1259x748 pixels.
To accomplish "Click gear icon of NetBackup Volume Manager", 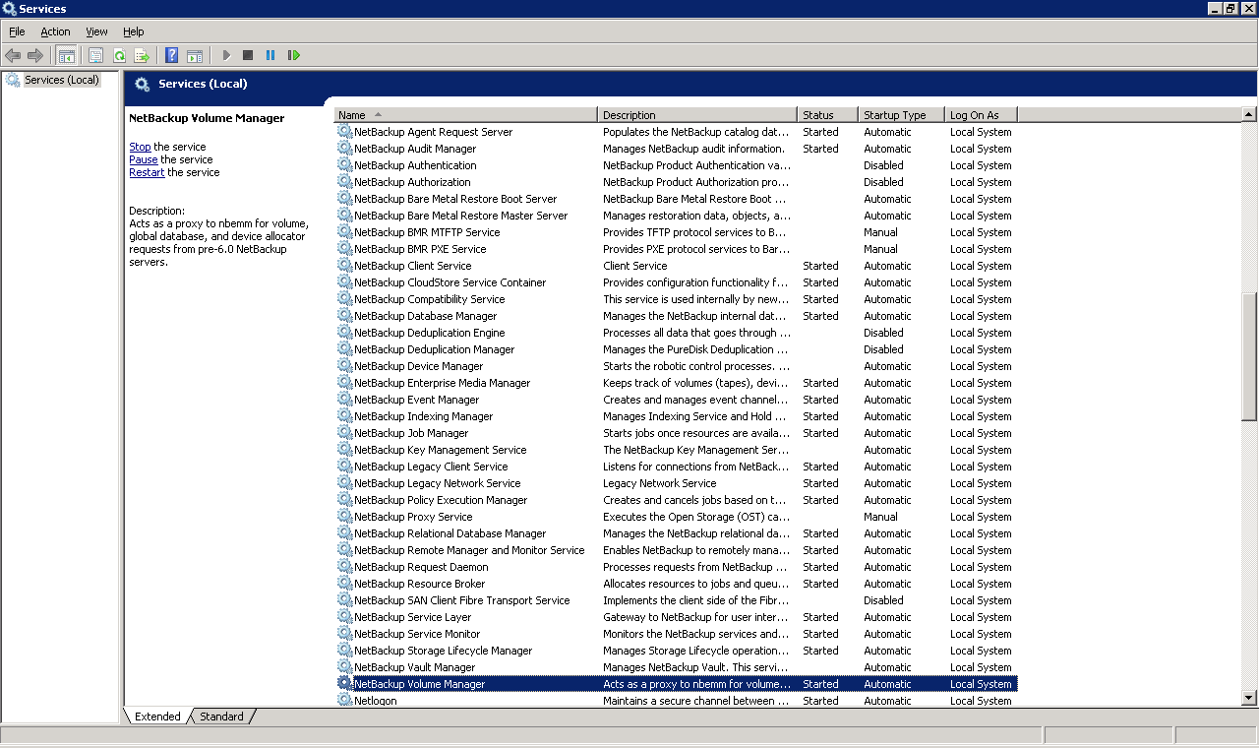I will [x=344, y=684].
